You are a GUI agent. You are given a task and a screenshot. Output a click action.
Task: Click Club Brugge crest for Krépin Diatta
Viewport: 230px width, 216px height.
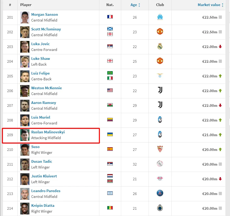[x=160, y=208]
